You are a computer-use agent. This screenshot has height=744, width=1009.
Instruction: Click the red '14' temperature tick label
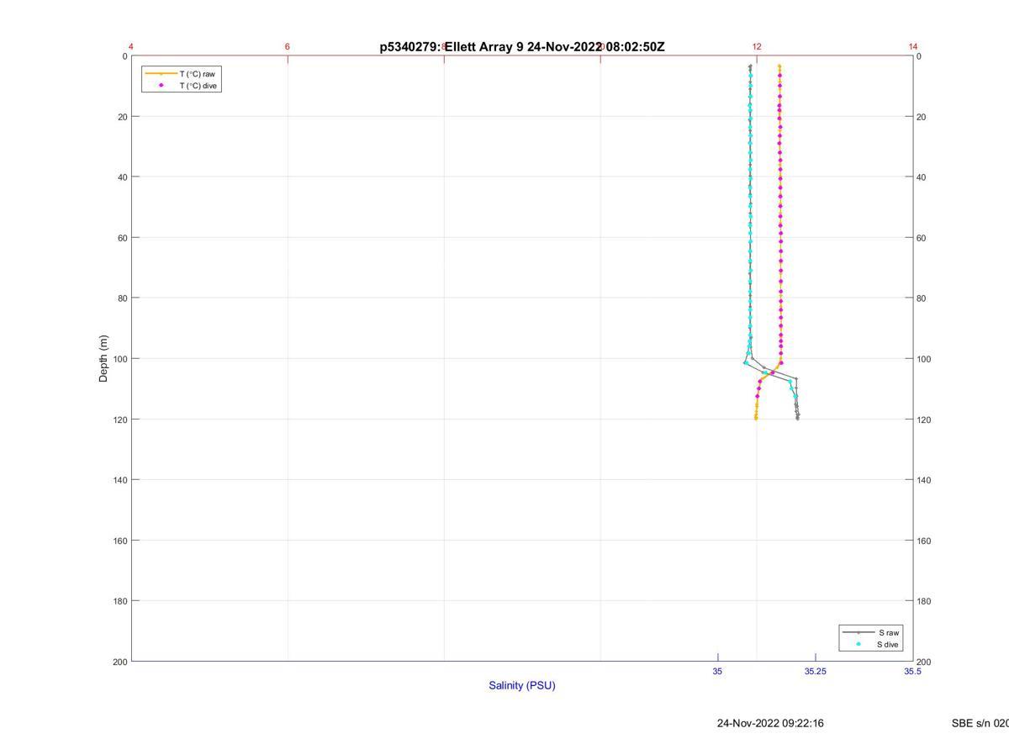(913, 47)
